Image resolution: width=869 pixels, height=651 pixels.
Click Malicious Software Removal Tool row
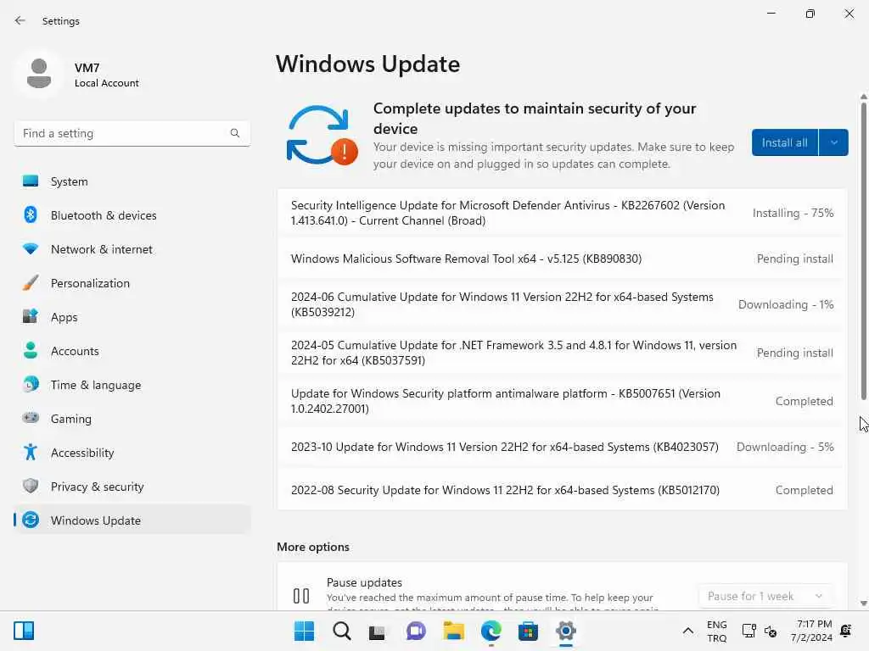click(x=562, y=259)
